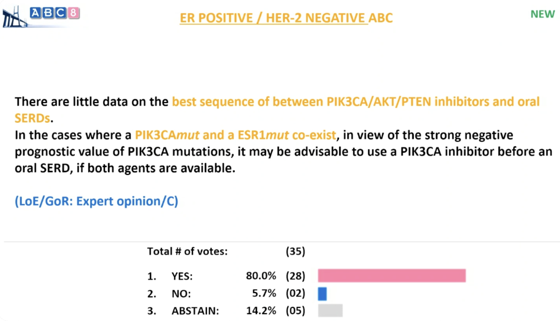This screenshot has width=560, height=321.
Task: Select the YES vote option
Action: point(181,276)
